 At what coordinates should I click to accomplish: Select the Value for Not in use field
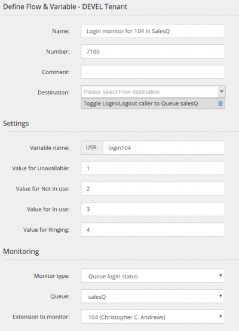(153, 189)
